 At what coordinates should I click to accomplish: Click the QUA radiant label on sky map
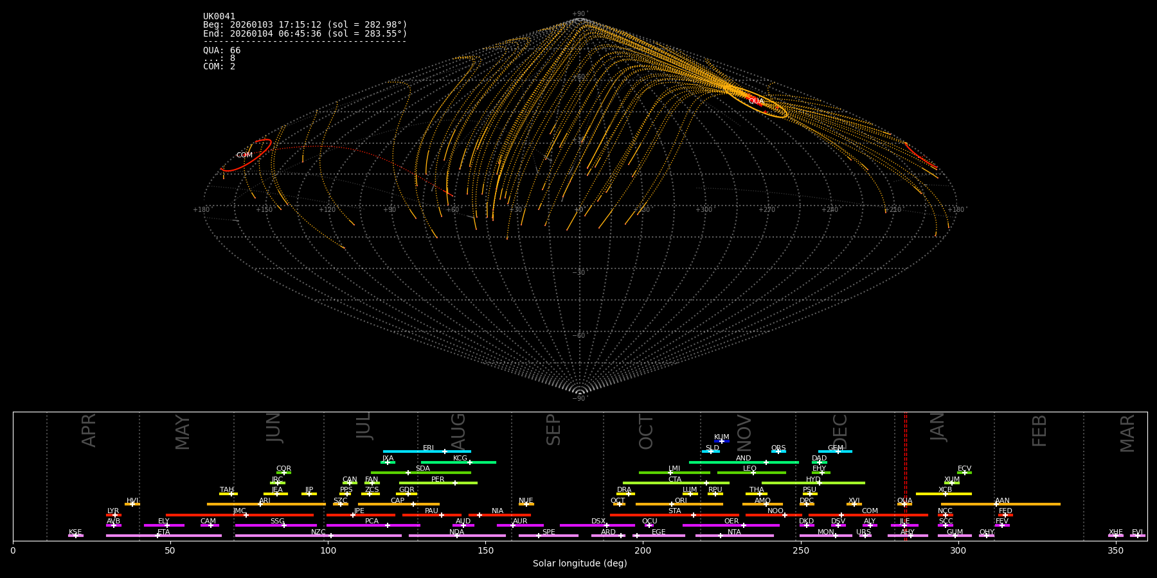756,101
